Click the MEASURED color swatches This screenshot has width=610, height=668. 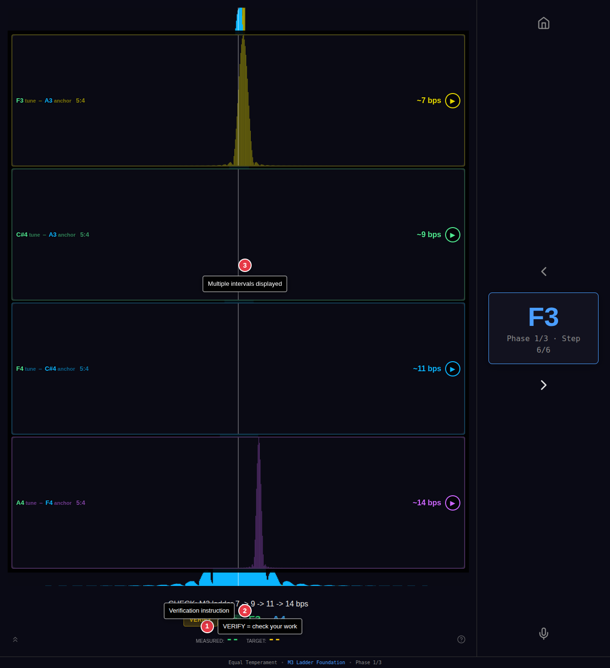[233, 641]
